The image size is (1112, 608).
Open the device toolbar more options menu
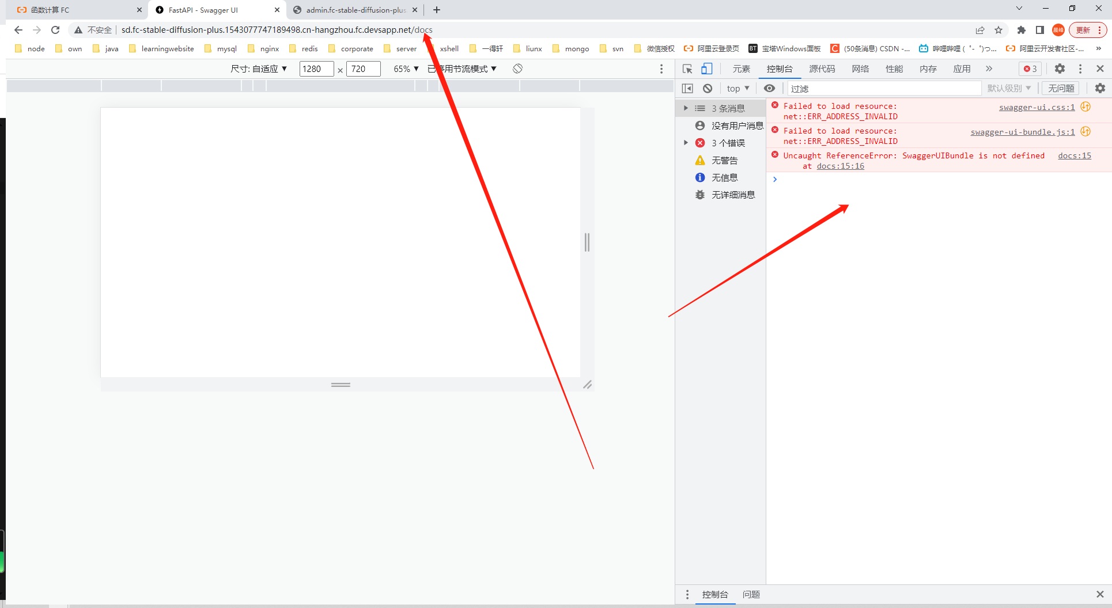(x=661, y=69)
